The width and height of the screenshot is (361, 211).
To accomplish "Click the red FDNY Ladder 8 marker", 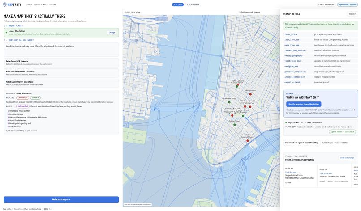I will click(238, 84).
